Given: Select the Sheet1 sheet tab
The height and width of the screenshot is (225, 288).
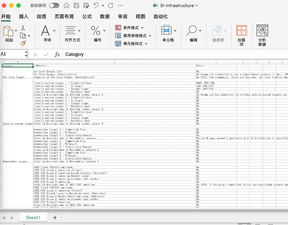Looking at the screenshot, I should tap(33, 218).
